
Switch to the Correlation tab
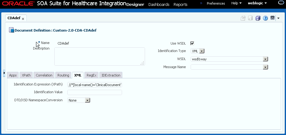pyautogui.click(x=44, y=75)
